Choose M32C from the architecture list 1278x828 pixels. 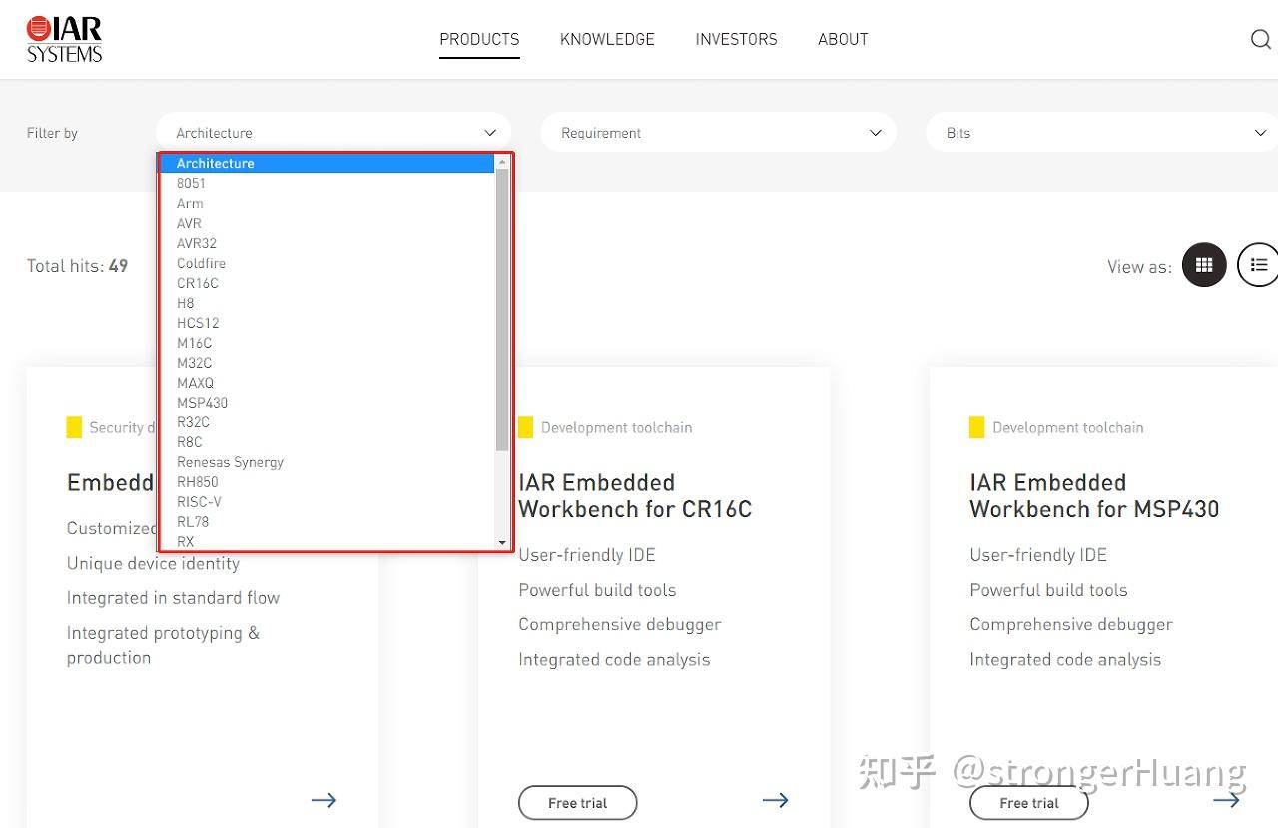[x=327, y=363]
